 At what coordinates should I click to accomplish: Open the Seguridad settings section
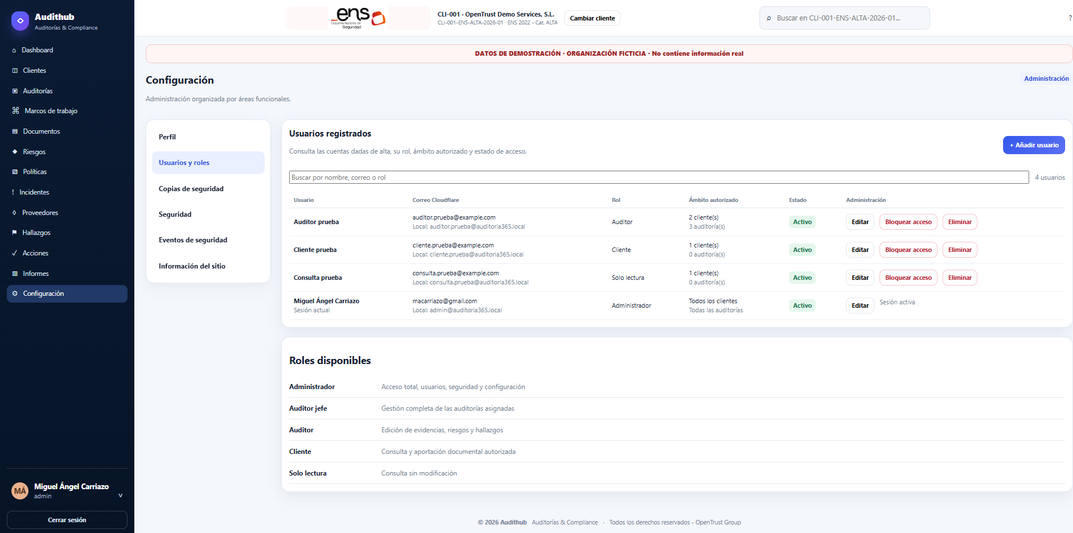208,214
